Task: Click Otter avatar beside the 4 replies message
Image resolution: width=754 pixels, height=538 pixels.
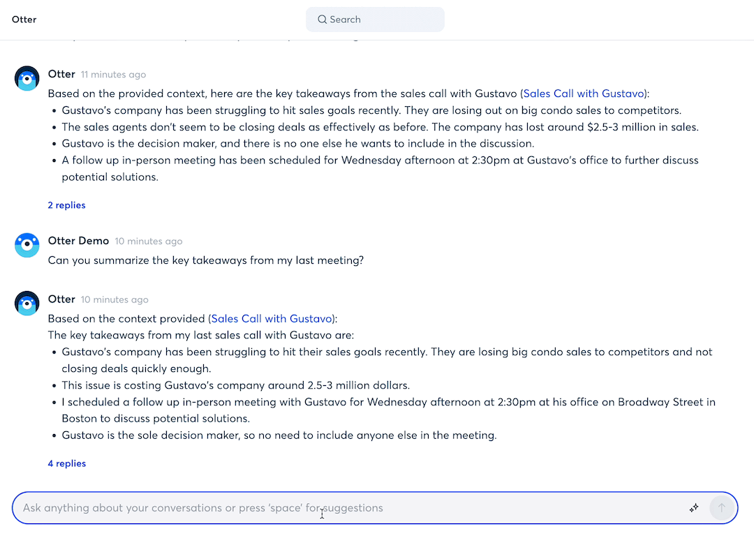Action: tap(27, 304)
